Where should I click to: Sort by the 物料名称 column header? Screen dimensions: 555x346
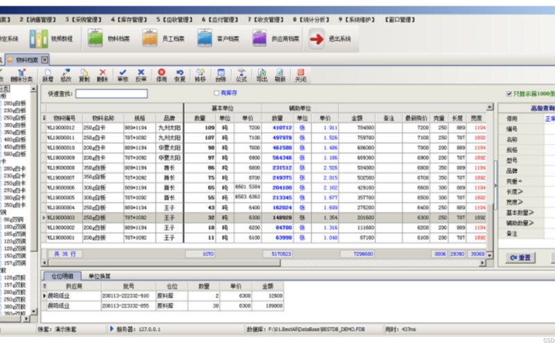[x=103, y=118]
